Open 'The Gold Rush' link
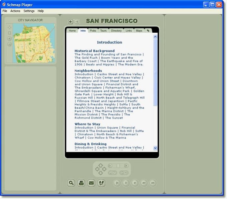The width and height of the screenshot is (227, 199). tap(86, 58)
